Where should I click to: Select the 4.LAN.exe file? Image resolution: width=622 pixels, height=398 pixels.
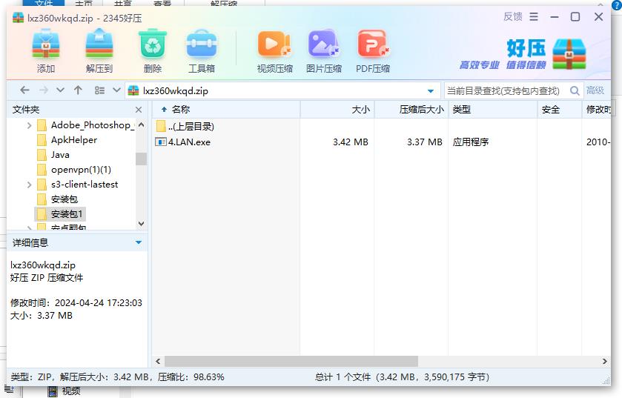189,142
